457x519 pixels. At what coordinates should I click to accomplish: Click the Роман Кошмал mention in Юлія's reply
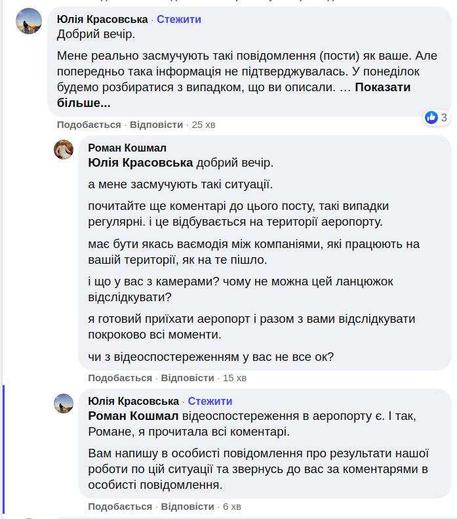coord(133,416)
